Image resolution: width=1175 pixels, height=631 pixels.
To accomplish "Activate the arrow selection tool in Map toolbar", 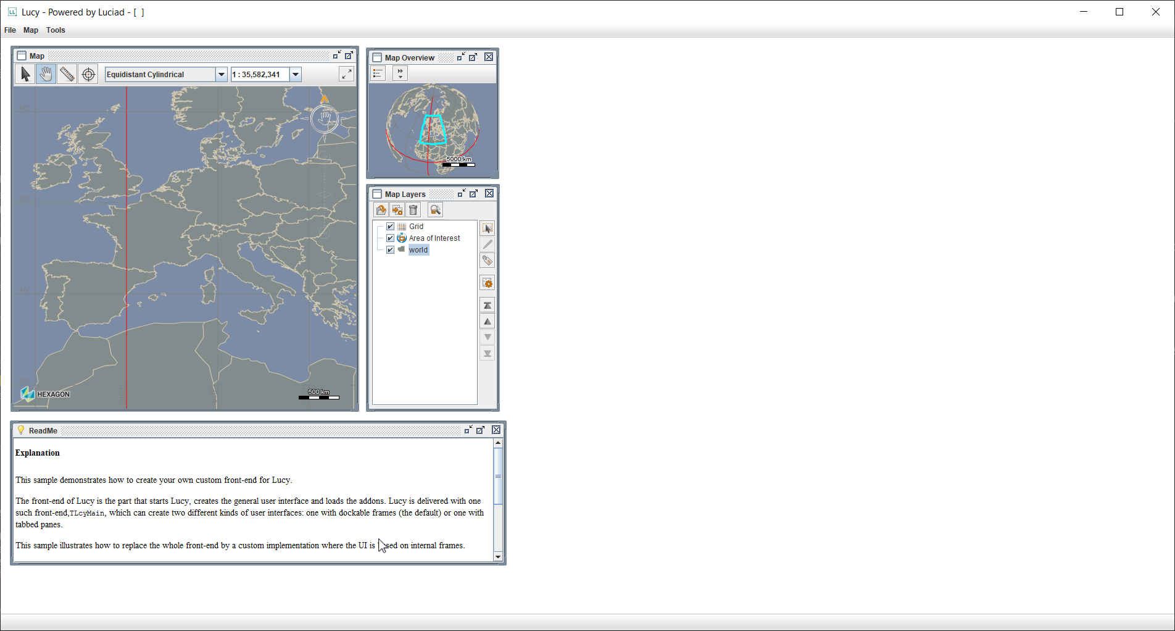I will coord(25,74).
